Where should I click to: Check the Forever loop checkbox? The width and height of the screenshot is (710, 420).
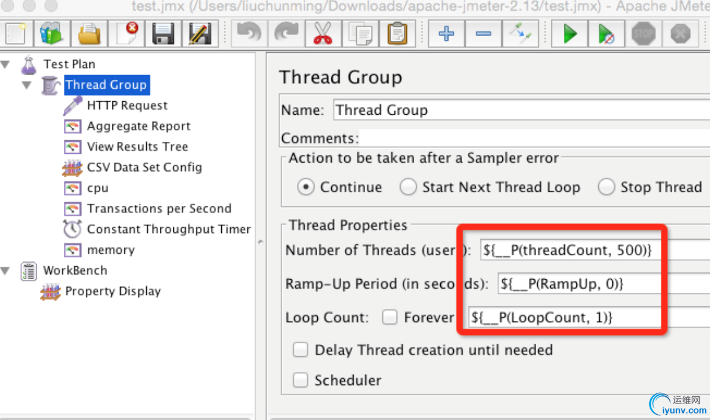pos(389,318)
